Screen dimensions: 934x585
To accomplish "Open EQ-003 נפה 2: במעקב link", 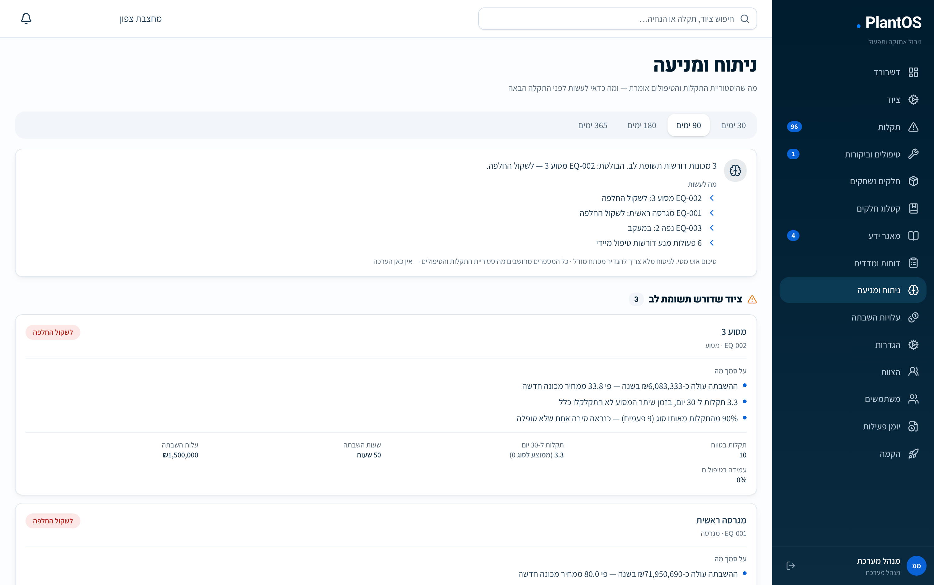I will click(664, 228).
